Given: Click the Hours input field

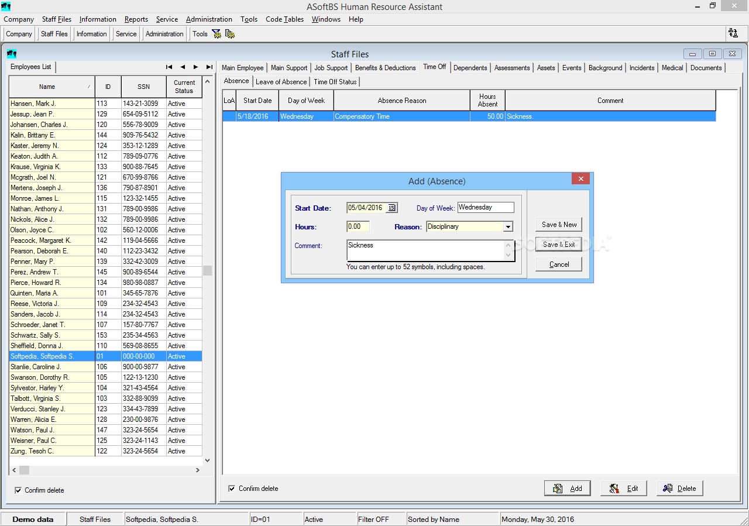Looking at the screenshot, I should (358, 226).
